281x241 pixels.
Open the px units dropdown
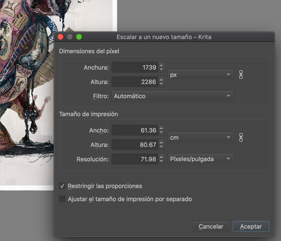click(201, 74)
